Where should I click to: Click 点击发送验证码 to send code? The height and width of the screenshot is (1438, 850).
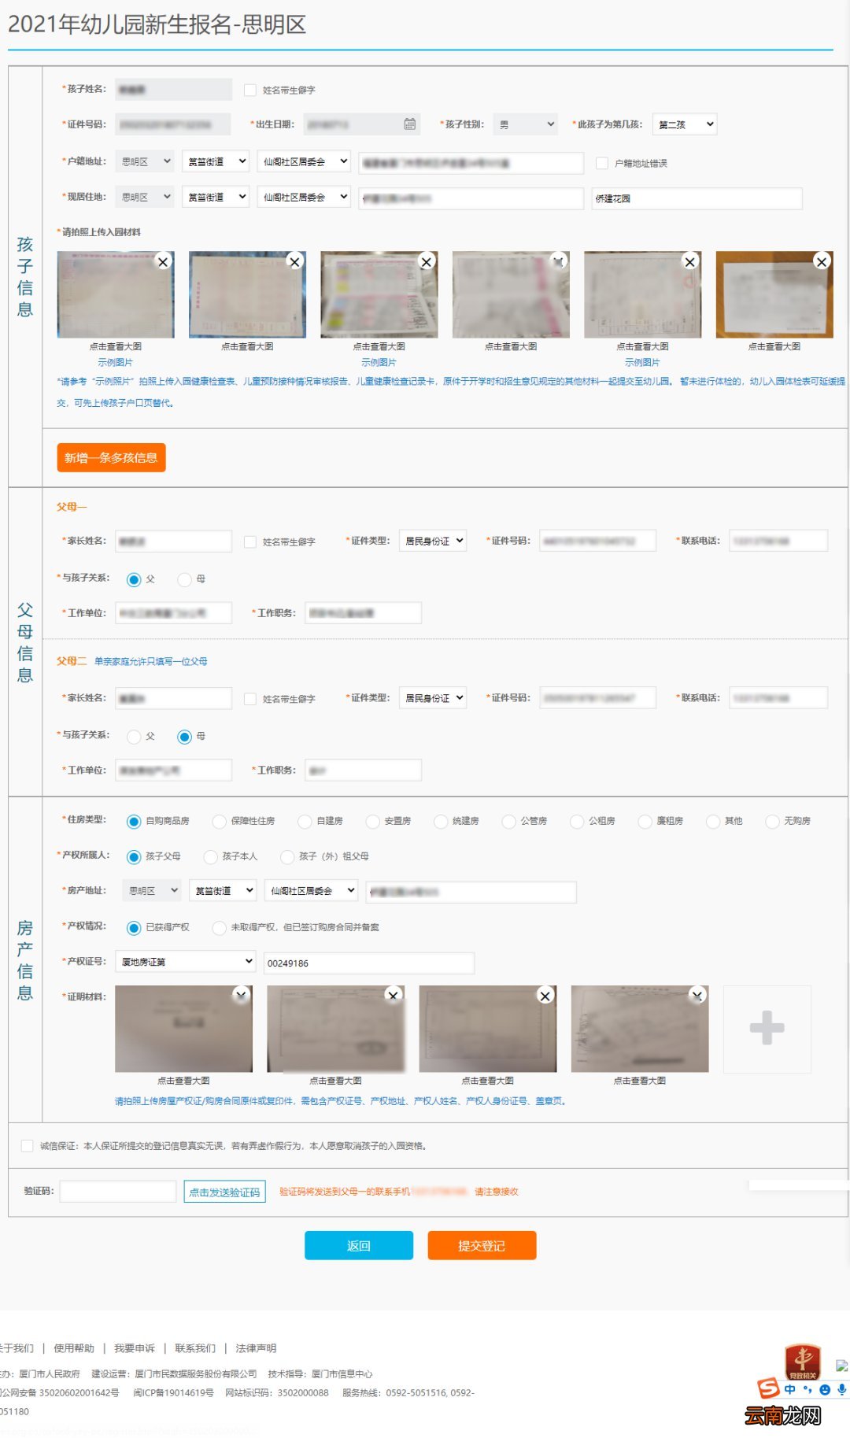click(x=224, y=1192)
